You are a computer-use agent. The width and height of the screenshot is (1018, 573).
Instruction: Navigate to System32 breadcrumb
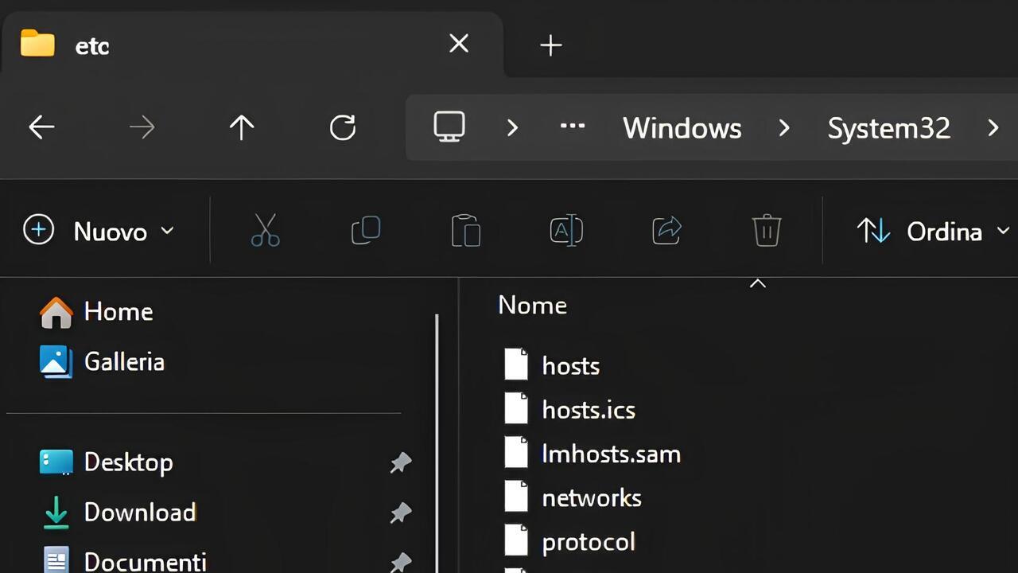click(889, 128)
